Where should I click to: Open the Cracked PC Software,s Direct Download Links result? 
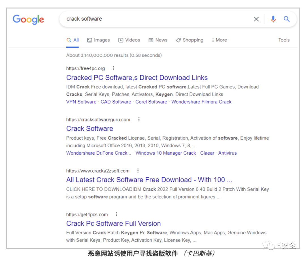click(x=137, y=78)
